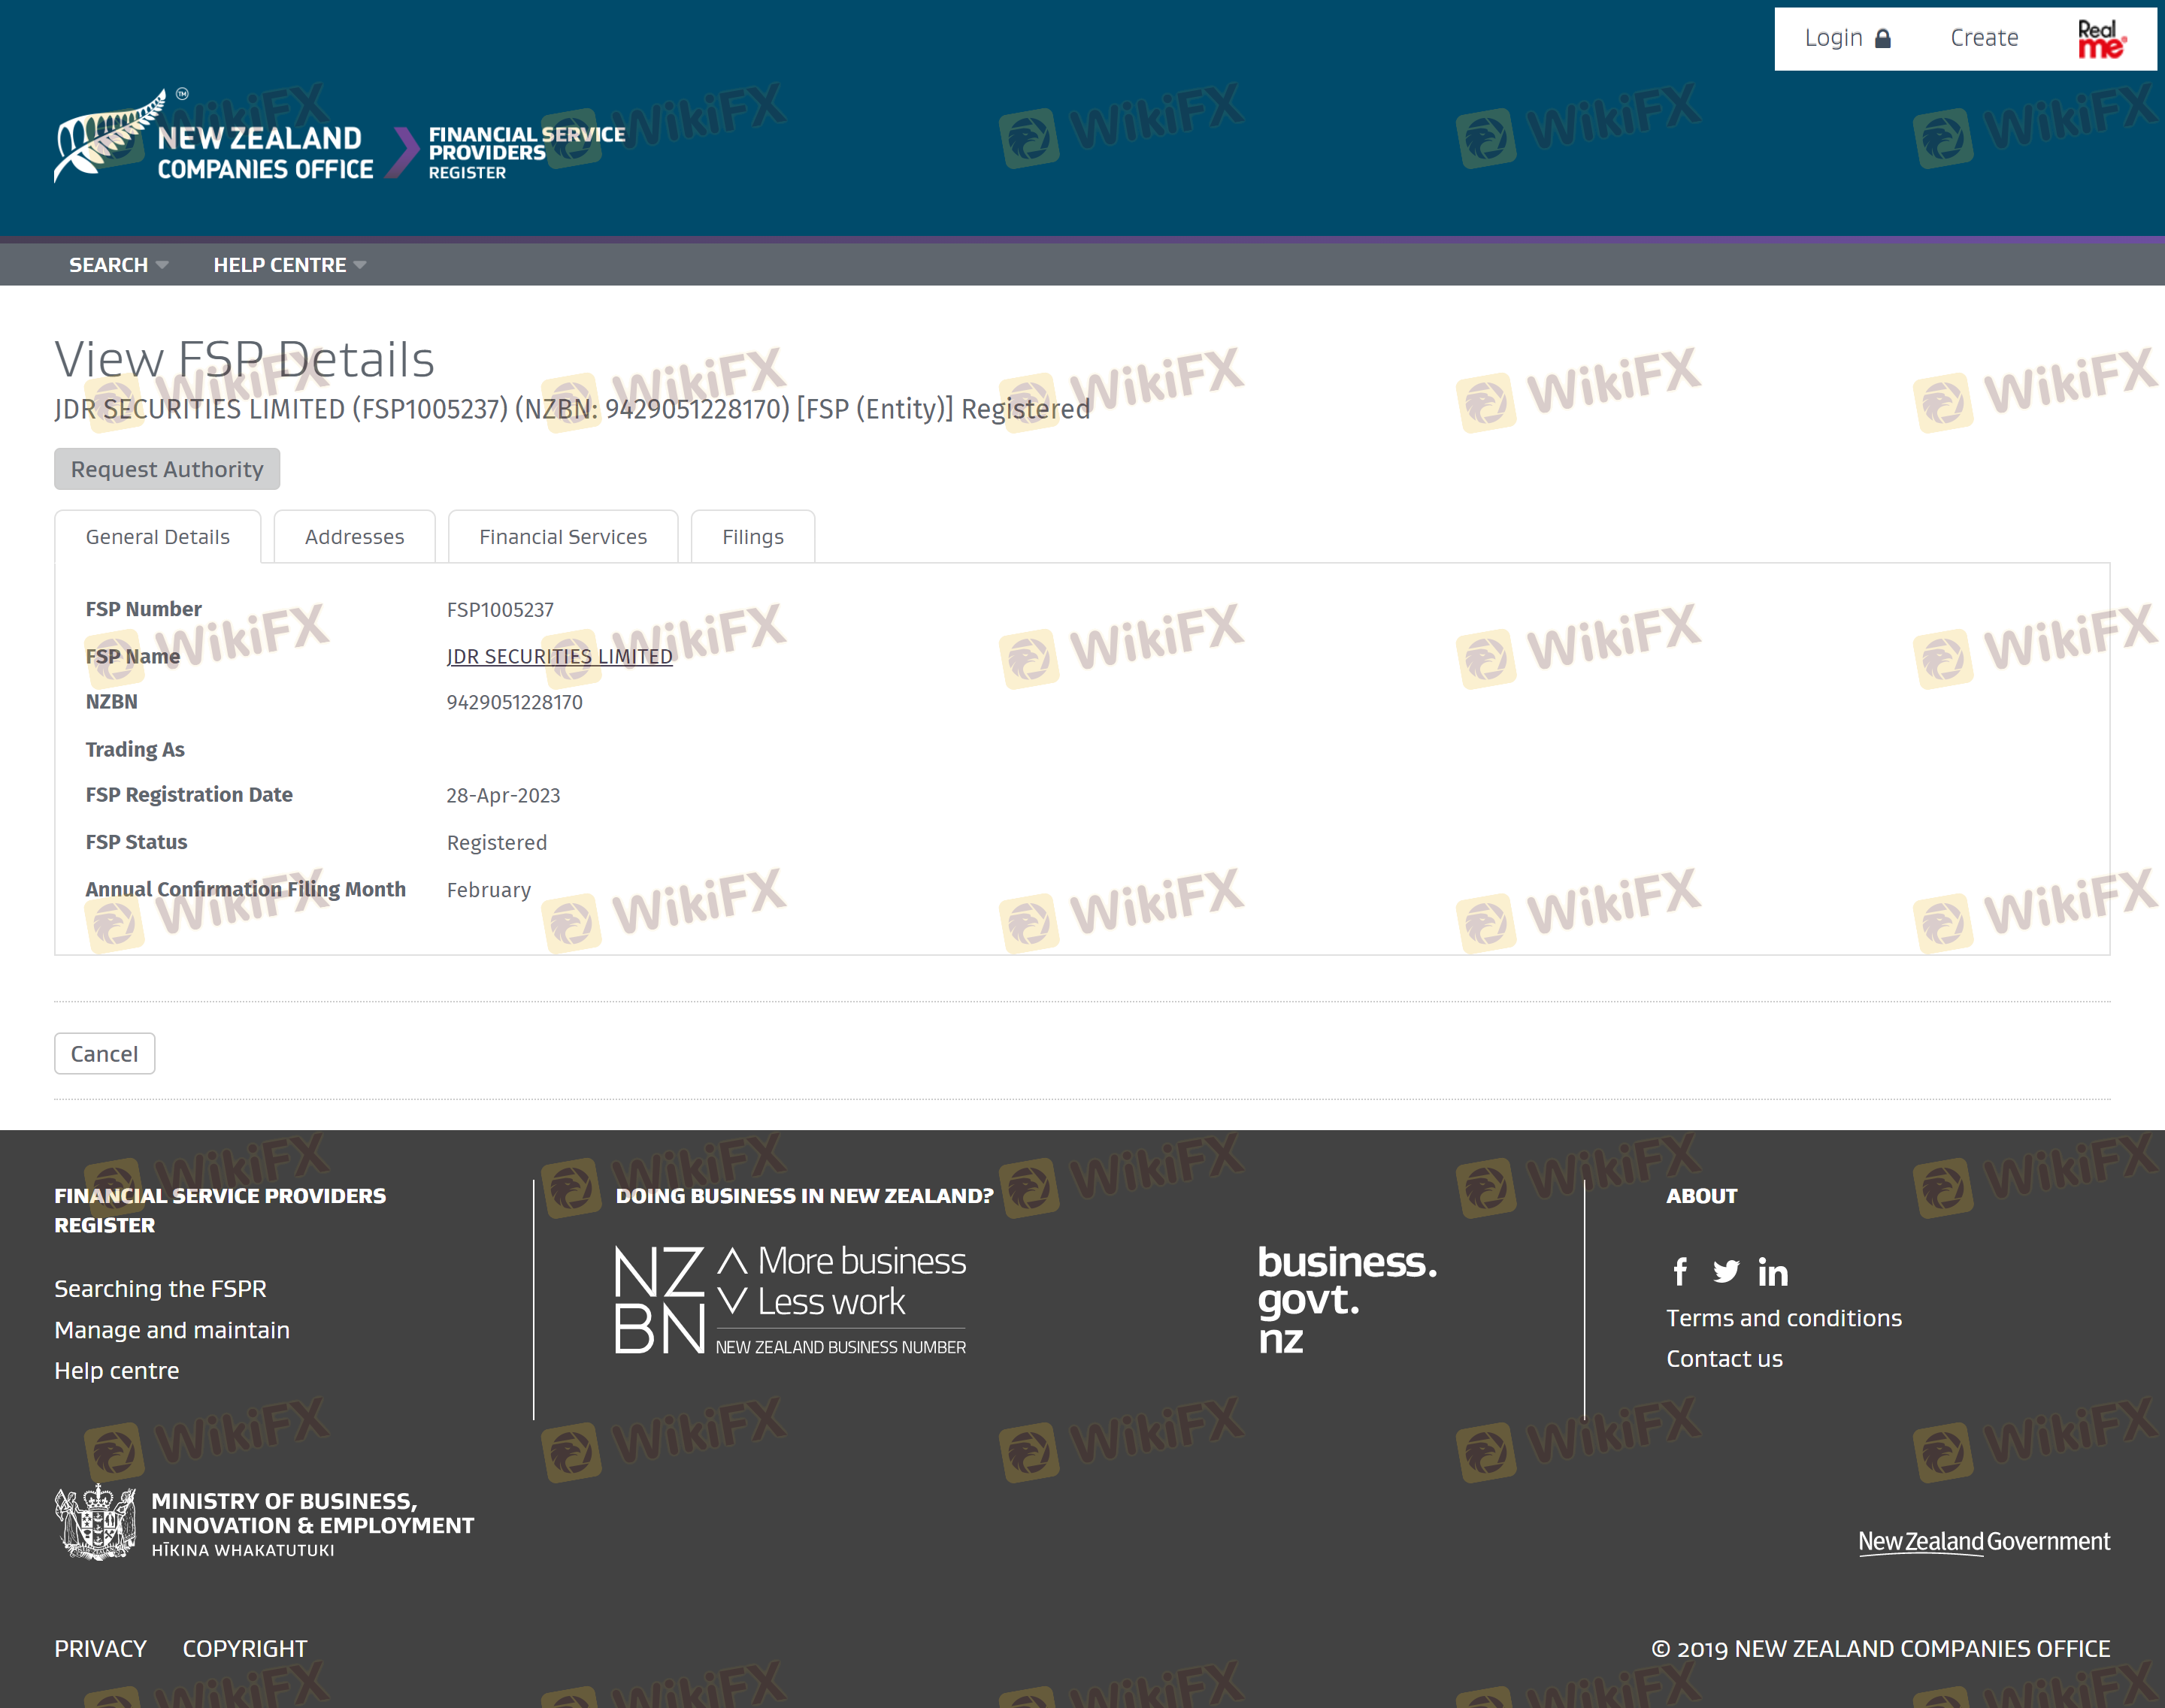Screen dimensions: 2165x1708
Task: Select the Filings tab
Action: pyautogui.click(x=752, y=537)
